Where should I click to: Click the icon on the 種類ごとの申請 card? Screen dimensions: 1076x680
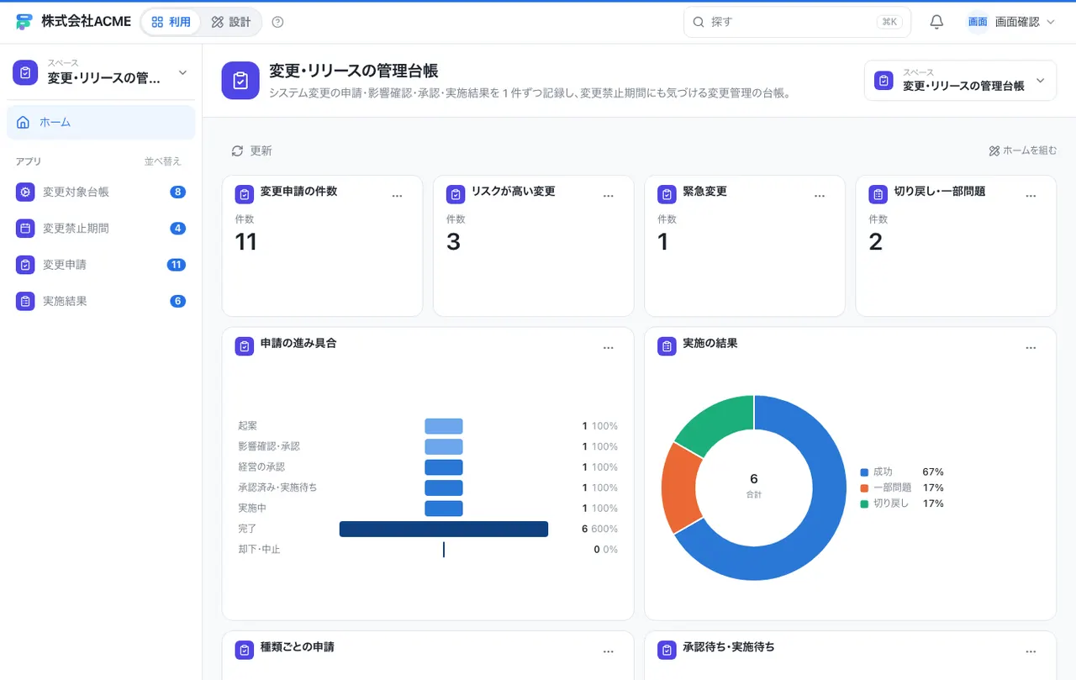click(244, 650)
